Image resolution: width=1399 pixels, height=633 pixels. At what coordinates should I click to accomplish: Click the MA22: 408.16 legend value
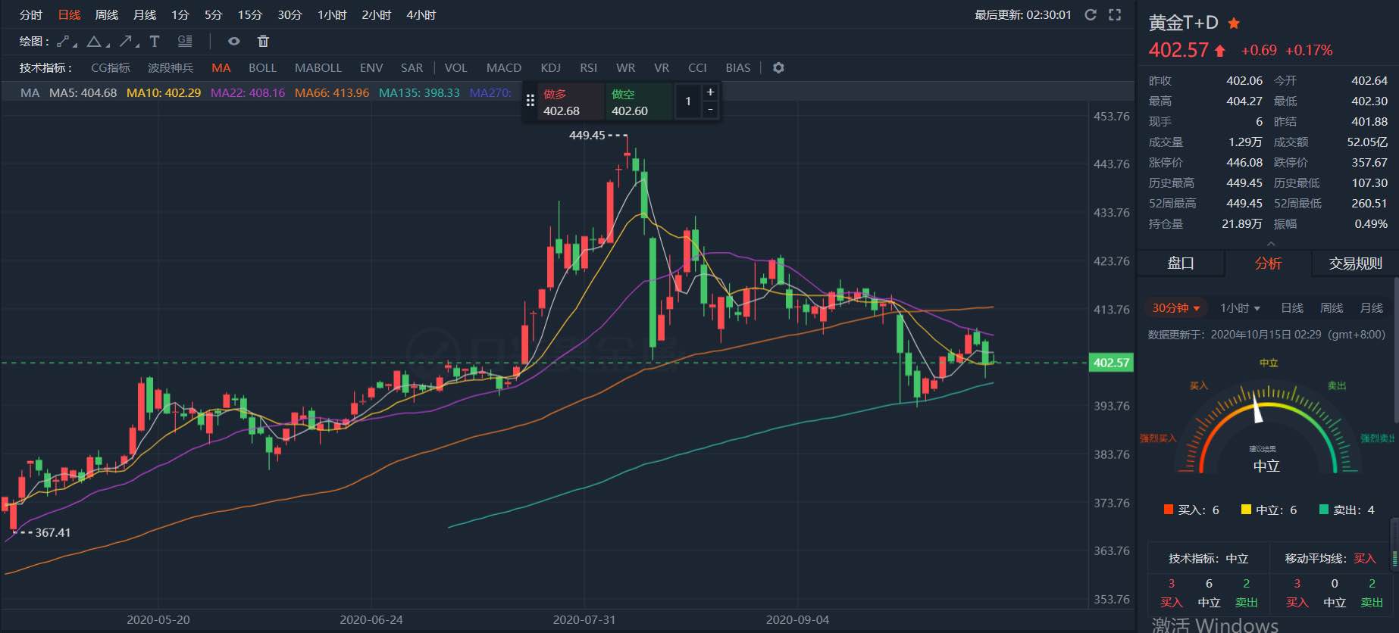[248, 93]
